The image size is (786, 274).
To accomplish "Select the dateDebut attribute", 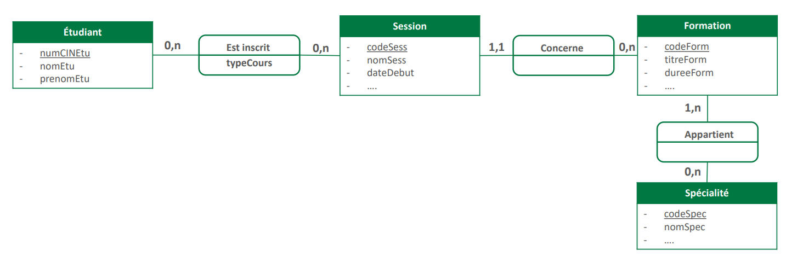I will pyautogui.click(x=390, y=73).
